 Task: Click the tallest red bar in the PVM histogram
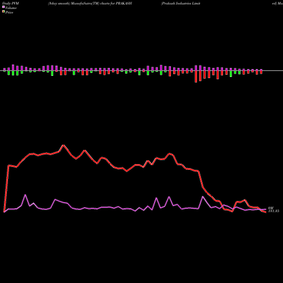[x=196, y=76]
